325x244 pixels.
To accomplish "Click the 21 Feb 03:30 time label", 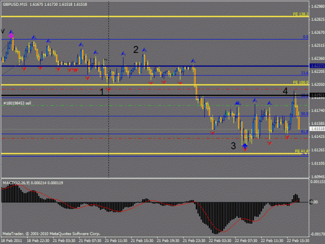I will coord(64,240).
